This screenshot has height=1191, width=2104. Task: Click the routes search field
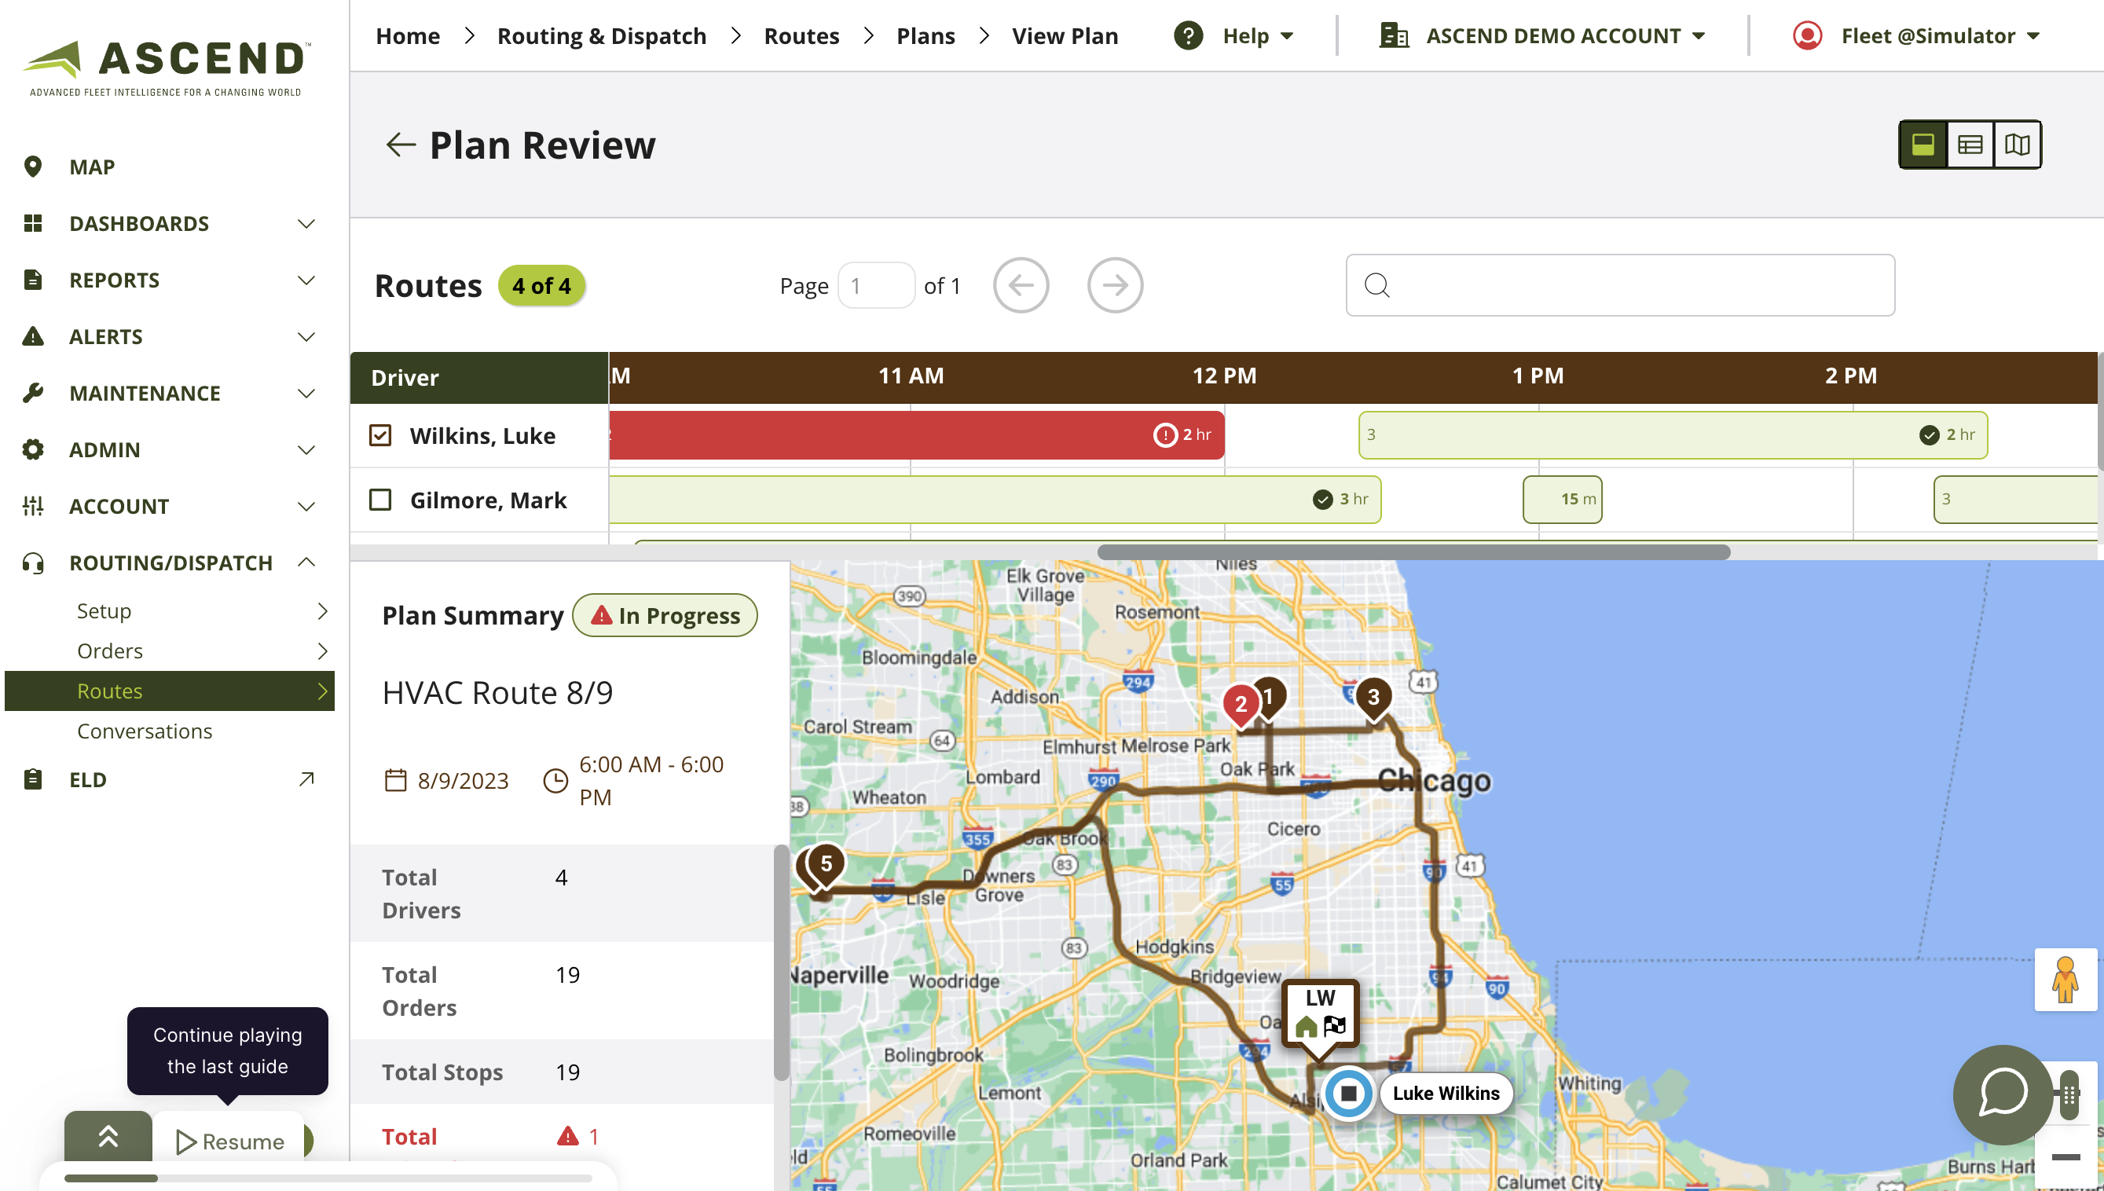[1620, 285]
